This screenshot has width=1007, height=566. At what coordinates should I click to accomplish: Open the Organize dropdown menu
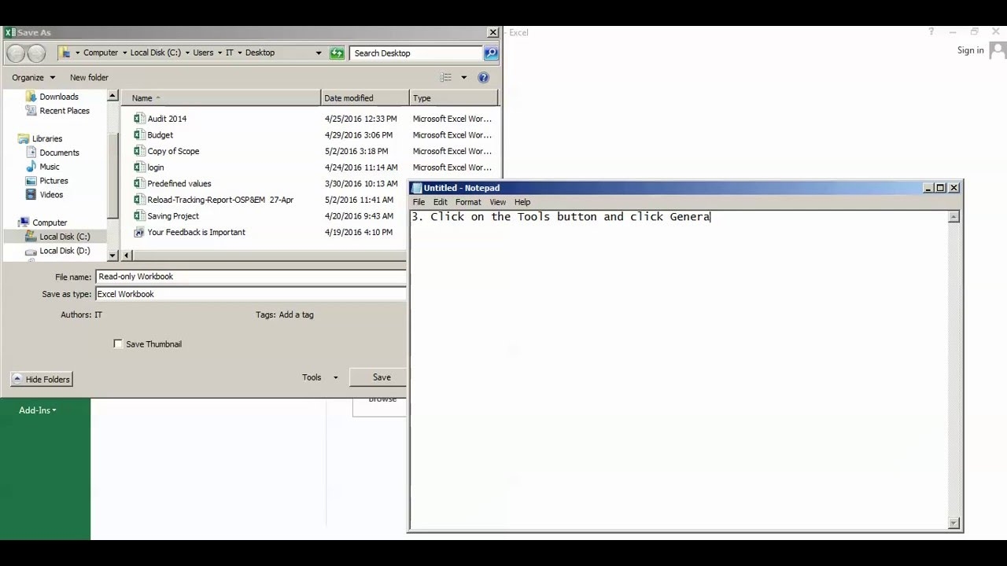(x=33, y=77)
